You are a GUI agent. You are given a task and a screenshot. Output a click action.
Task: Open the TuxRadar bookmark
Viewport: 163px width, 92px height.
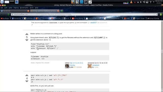[28, 18]
